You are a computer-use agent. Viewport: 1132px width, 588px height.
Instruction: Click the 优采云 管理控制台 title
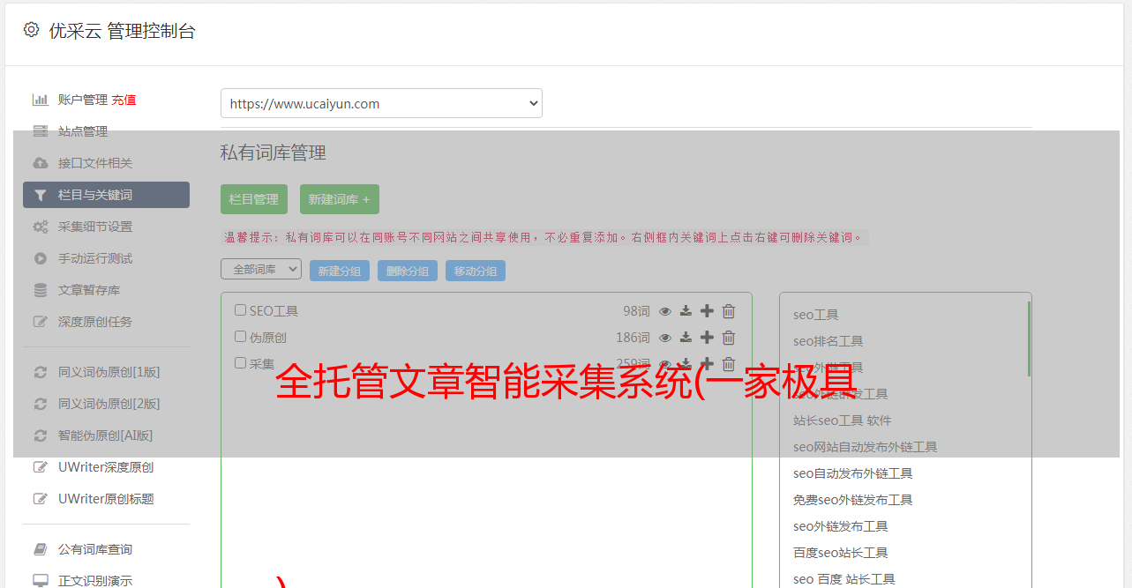pos(122,31)
